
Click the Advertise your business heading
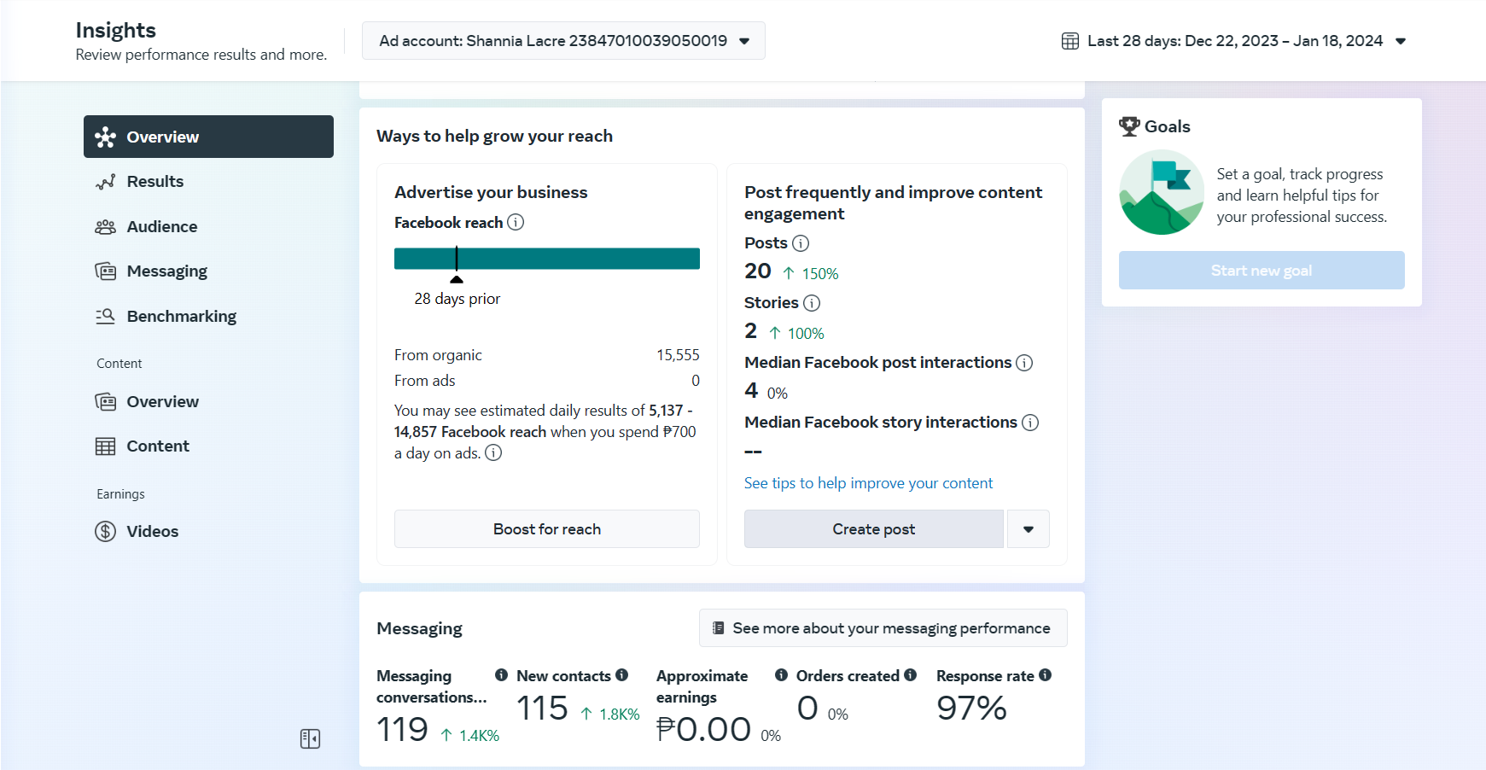(491, 192)
